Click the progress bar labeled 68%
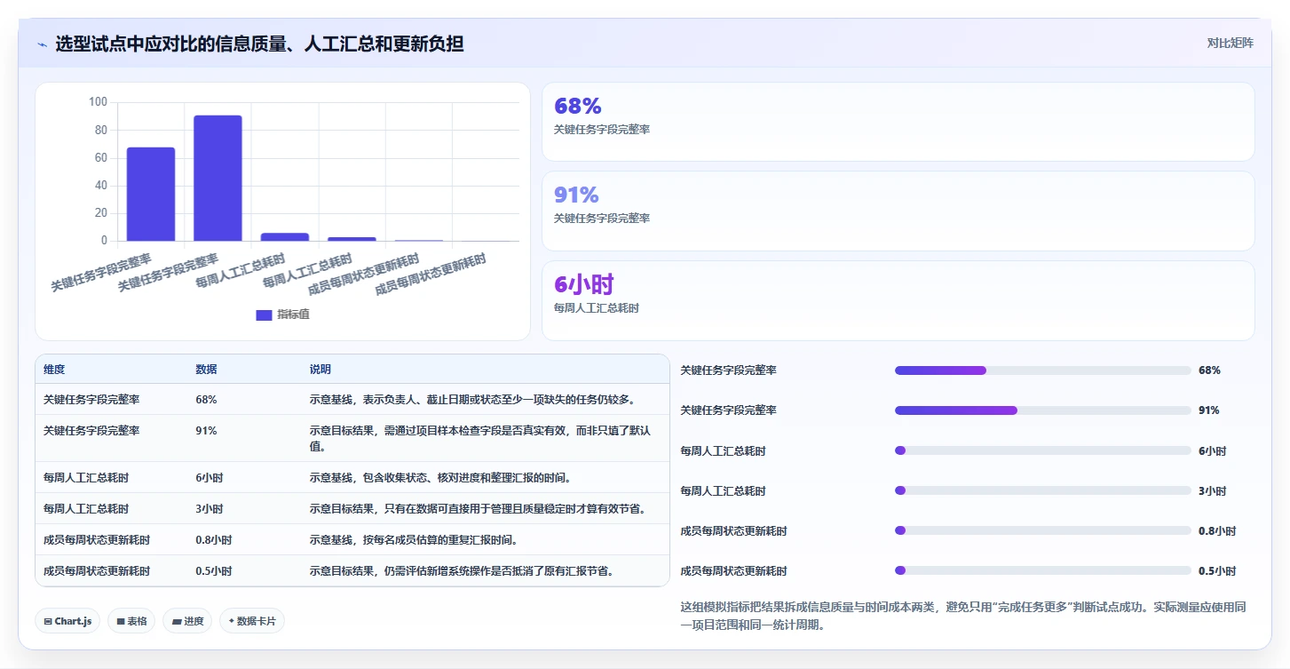 (x=1043, y=370)
